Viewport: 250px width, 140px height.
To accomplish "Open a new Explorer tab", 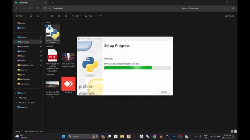I will point(52,3).
